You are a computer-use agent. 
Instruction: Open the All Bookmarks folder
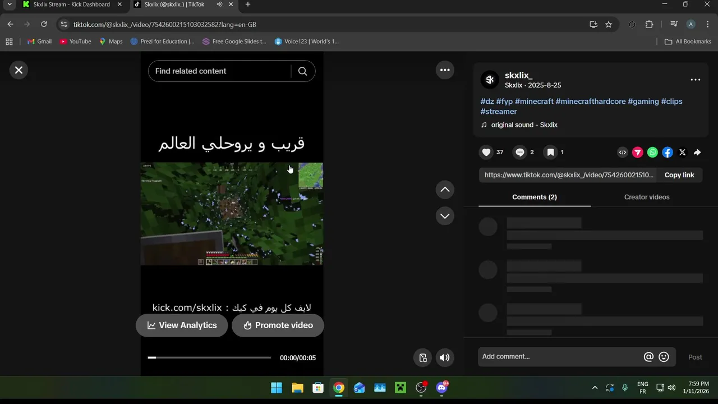(688, 42)
